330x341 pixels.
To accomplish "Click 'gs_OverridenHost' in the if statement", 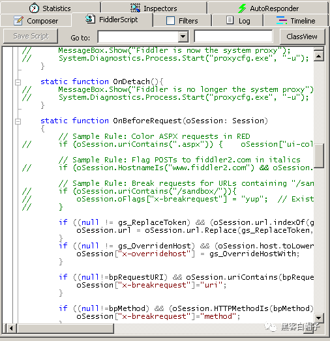I will coord(154,246).
